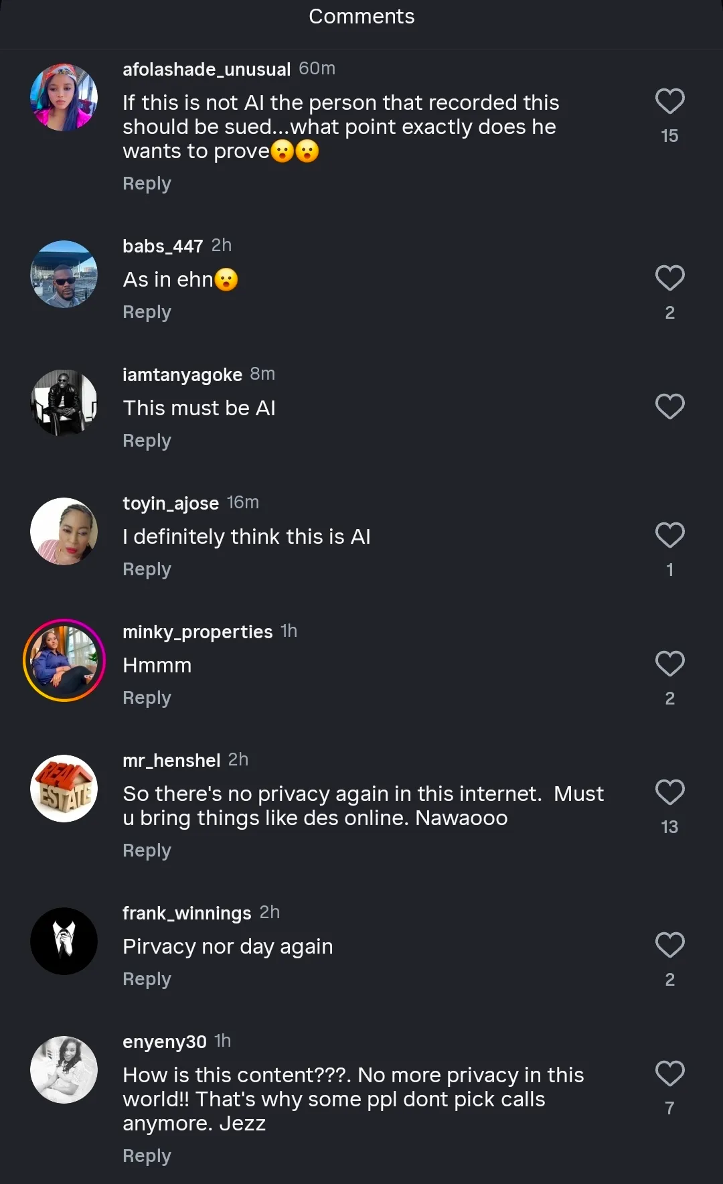Heart enyeny30's comment about privacy

click(x=669, y=1074)
